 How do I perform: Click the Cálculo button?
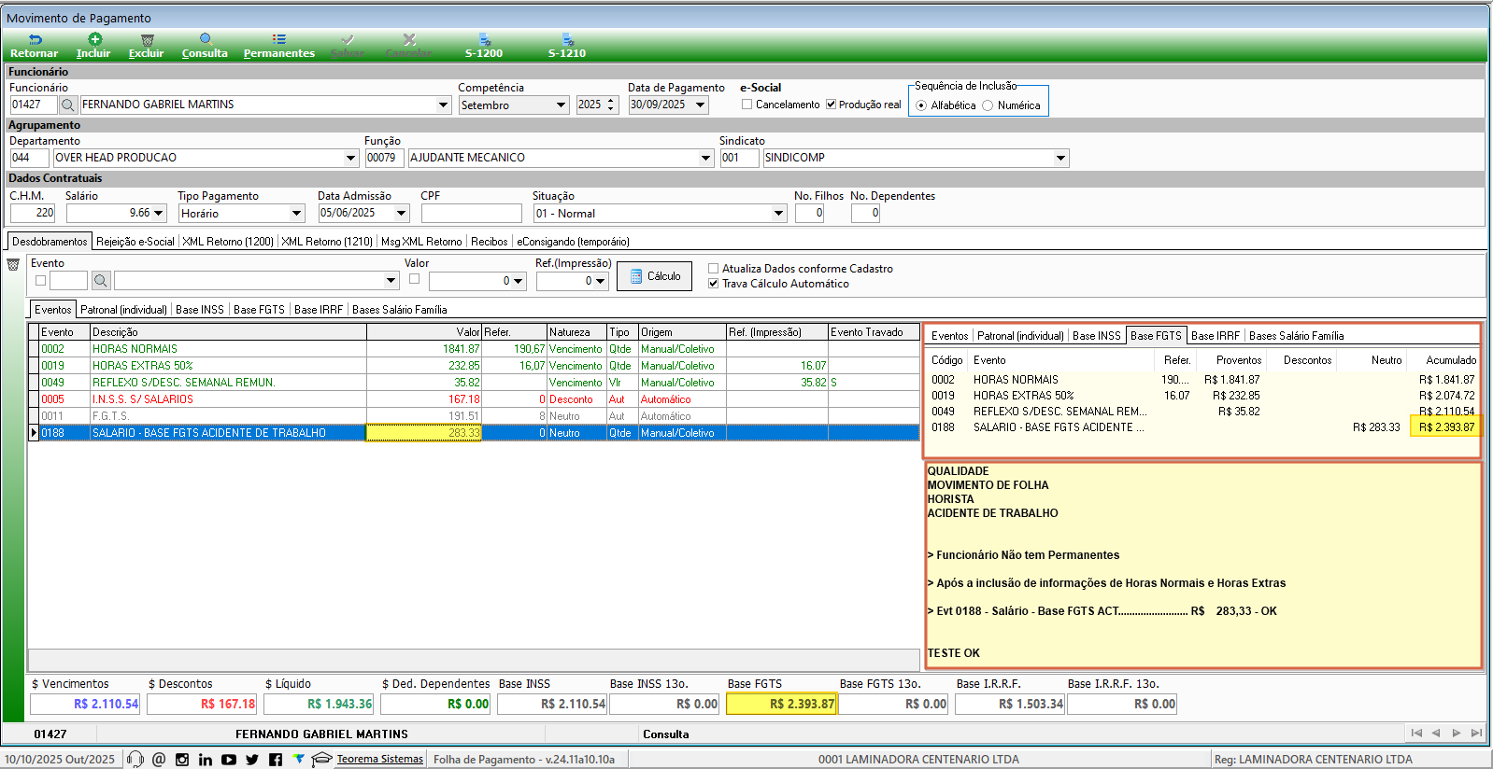[x=654, y=276]
